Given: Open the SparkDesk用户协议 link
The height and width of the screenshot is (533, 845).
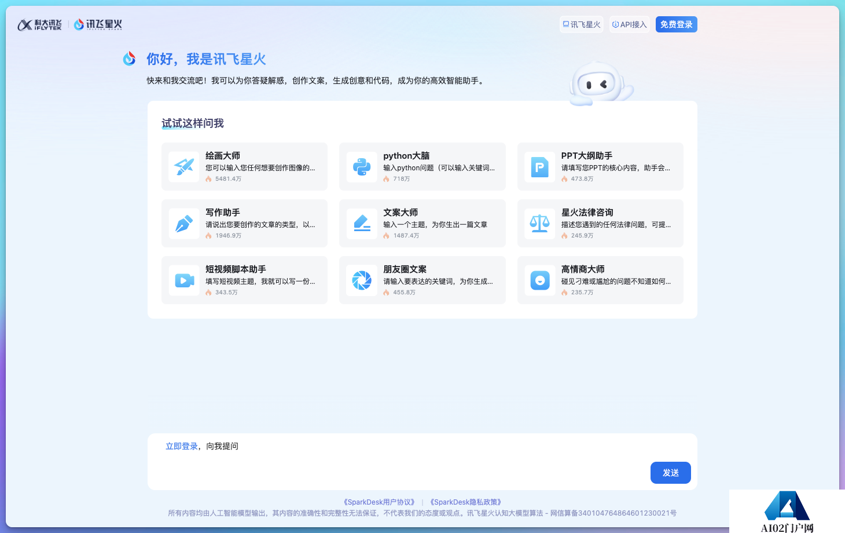Looking at the screenshot, I should click(379, 502).
